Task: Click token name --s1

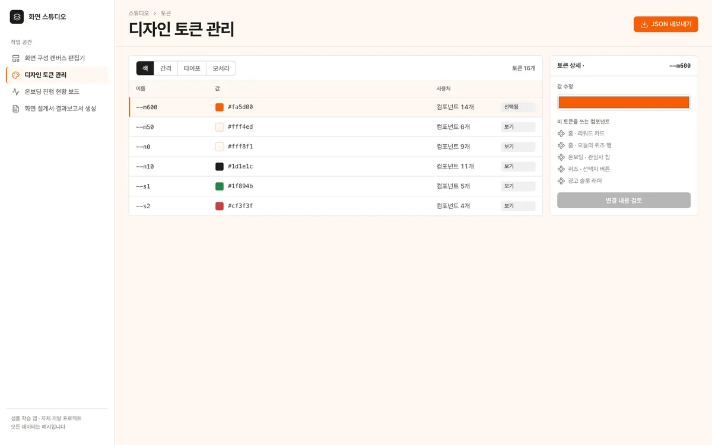Action: coord(143,186)
